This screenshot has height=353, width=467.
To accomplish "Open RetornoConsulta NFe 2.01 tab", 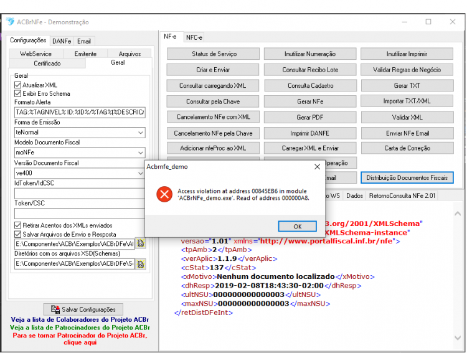I will coord(402,195).
